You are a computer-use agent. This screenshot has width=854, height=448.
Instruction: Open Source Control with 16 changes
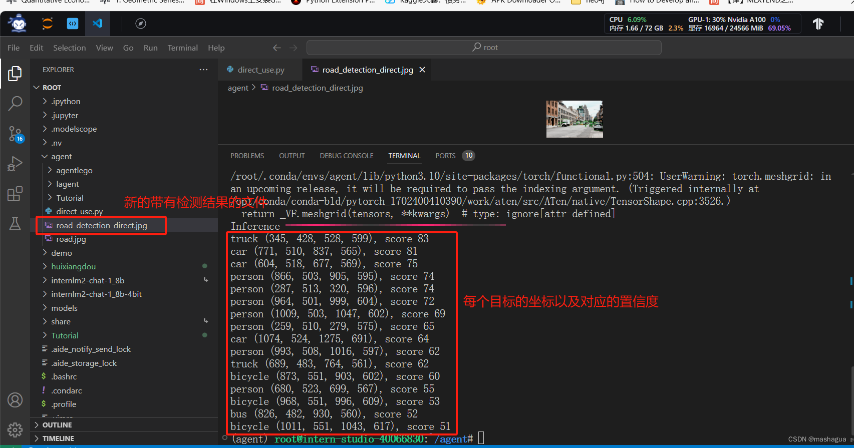click(15, 134)
